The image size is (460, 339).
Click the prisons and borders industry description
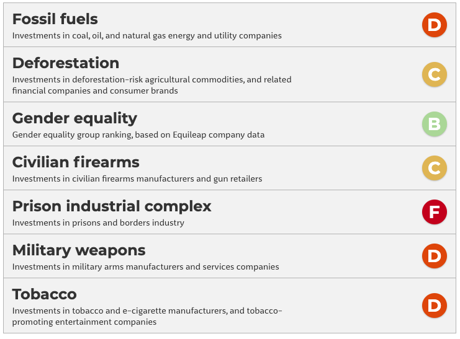click(98, 223)
